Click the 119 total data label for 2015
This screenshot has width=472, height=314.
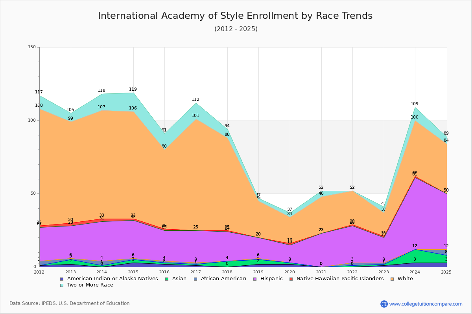click(133, 89)
